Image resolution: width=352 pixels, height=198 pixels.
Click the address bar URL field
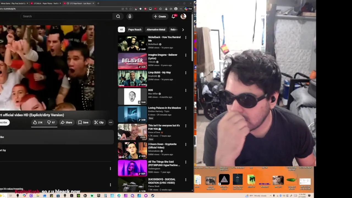(x=61, y=9)
